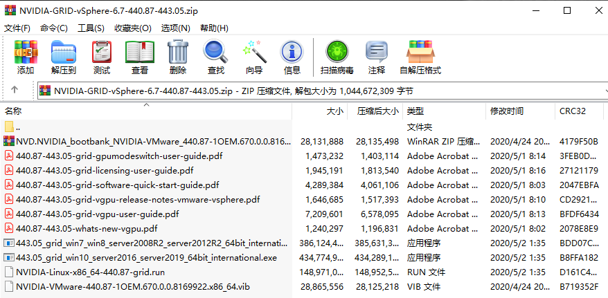Click PDF icon of software-quick-start-guide
The image size is (608, 298).
[9, 185]
